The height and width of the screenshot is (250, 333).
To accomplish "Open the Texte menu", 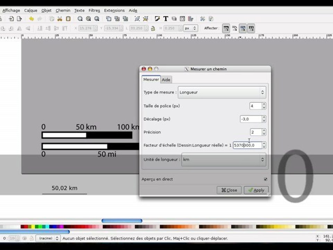I will [79, 10].
